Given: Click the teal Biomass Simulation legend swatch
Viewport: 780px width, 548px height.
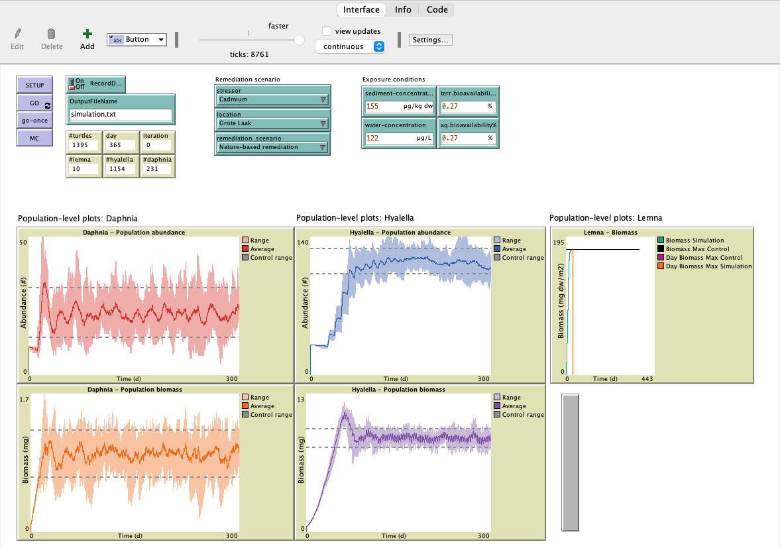Looking at the screenshot, I should pos(660,241).
